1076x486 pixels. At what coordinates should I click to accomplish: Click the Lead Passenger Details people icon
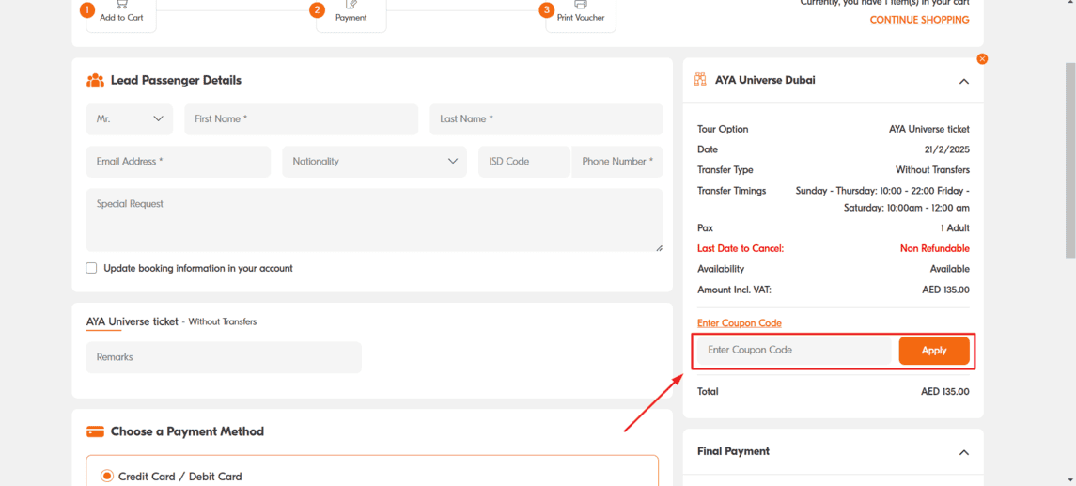point(96,80)
